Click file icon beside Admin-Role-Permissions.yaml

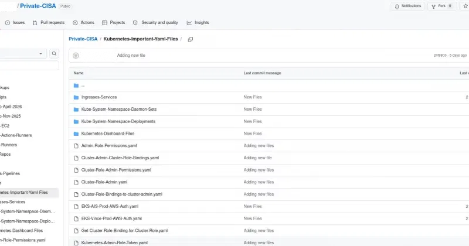pos(76,146)
